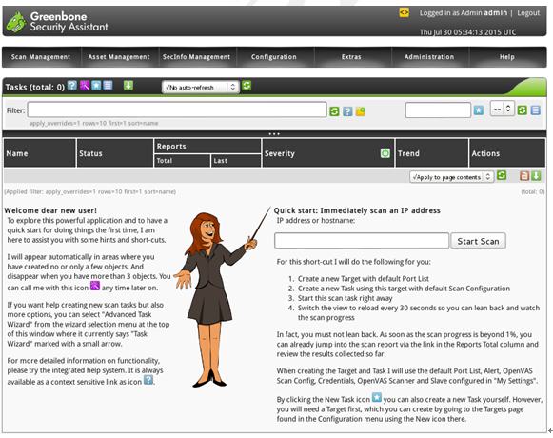This screenshot has height=438, width=553.
Task: Focus the new filter name field
Action: (x=438, y=109)
